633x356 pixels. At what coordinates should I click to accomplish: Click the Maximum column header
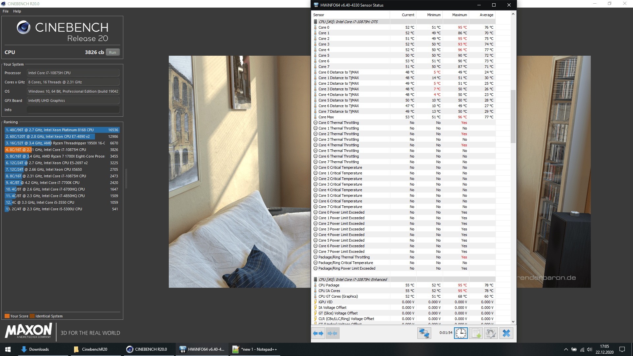(x=456, y=15)
